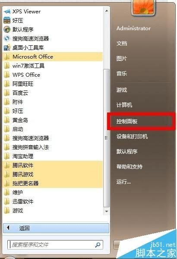
Task: Open the 计算机 link
Action: [124, 105]
